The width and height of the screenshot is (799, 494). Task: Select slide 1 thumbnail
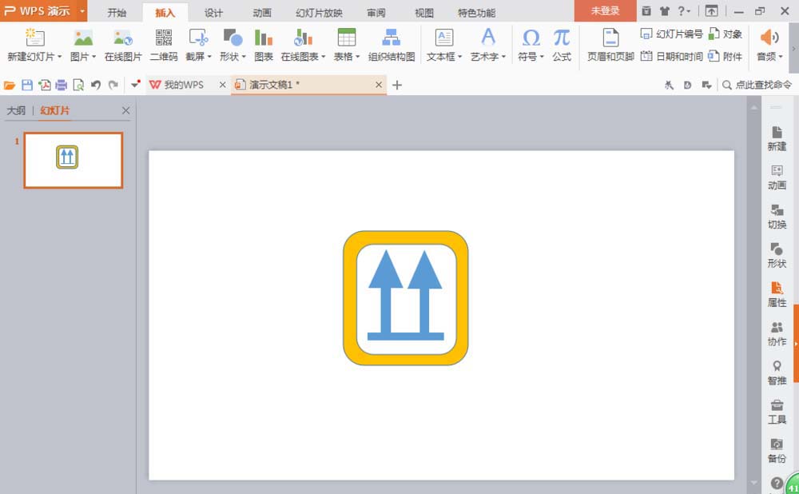[x=73, y=160]
